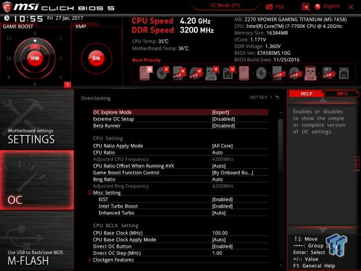Expand the Clockgen Features submenu
361x271 pixels.
180,260
